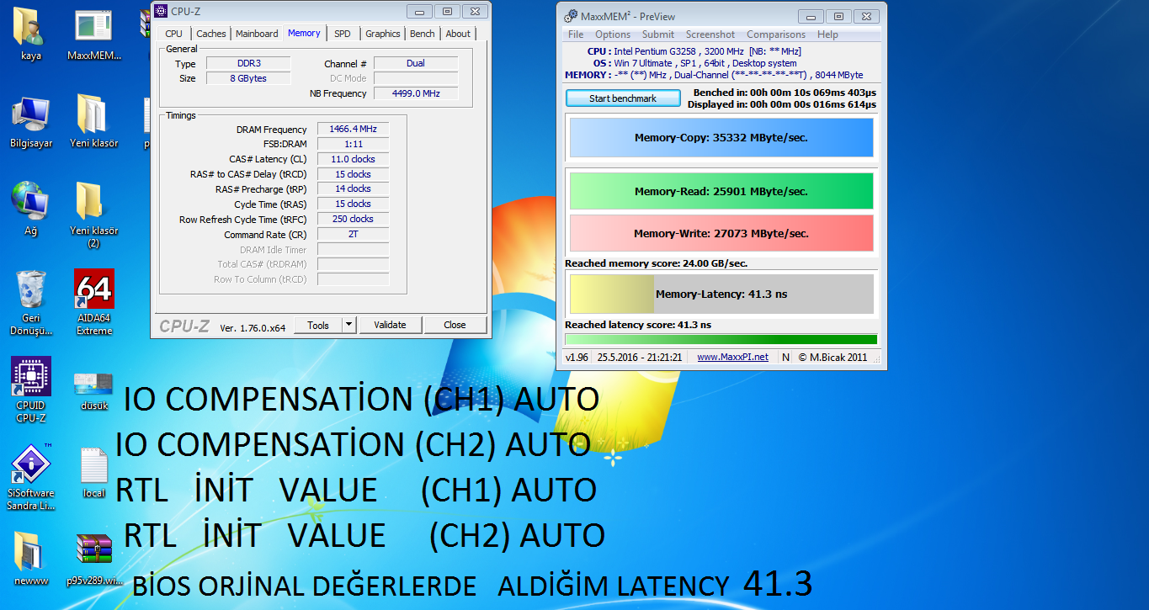The image size is (1149, 610).
Task: Click the CAS# Latency 11.0 clocks value
Action: pyautogui.click(x=353, y=159)
